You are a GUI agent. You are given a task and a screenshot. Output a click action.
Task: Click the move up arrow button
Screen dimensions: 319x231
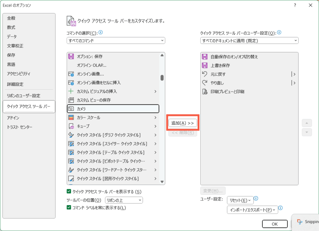tap(307, 123)
